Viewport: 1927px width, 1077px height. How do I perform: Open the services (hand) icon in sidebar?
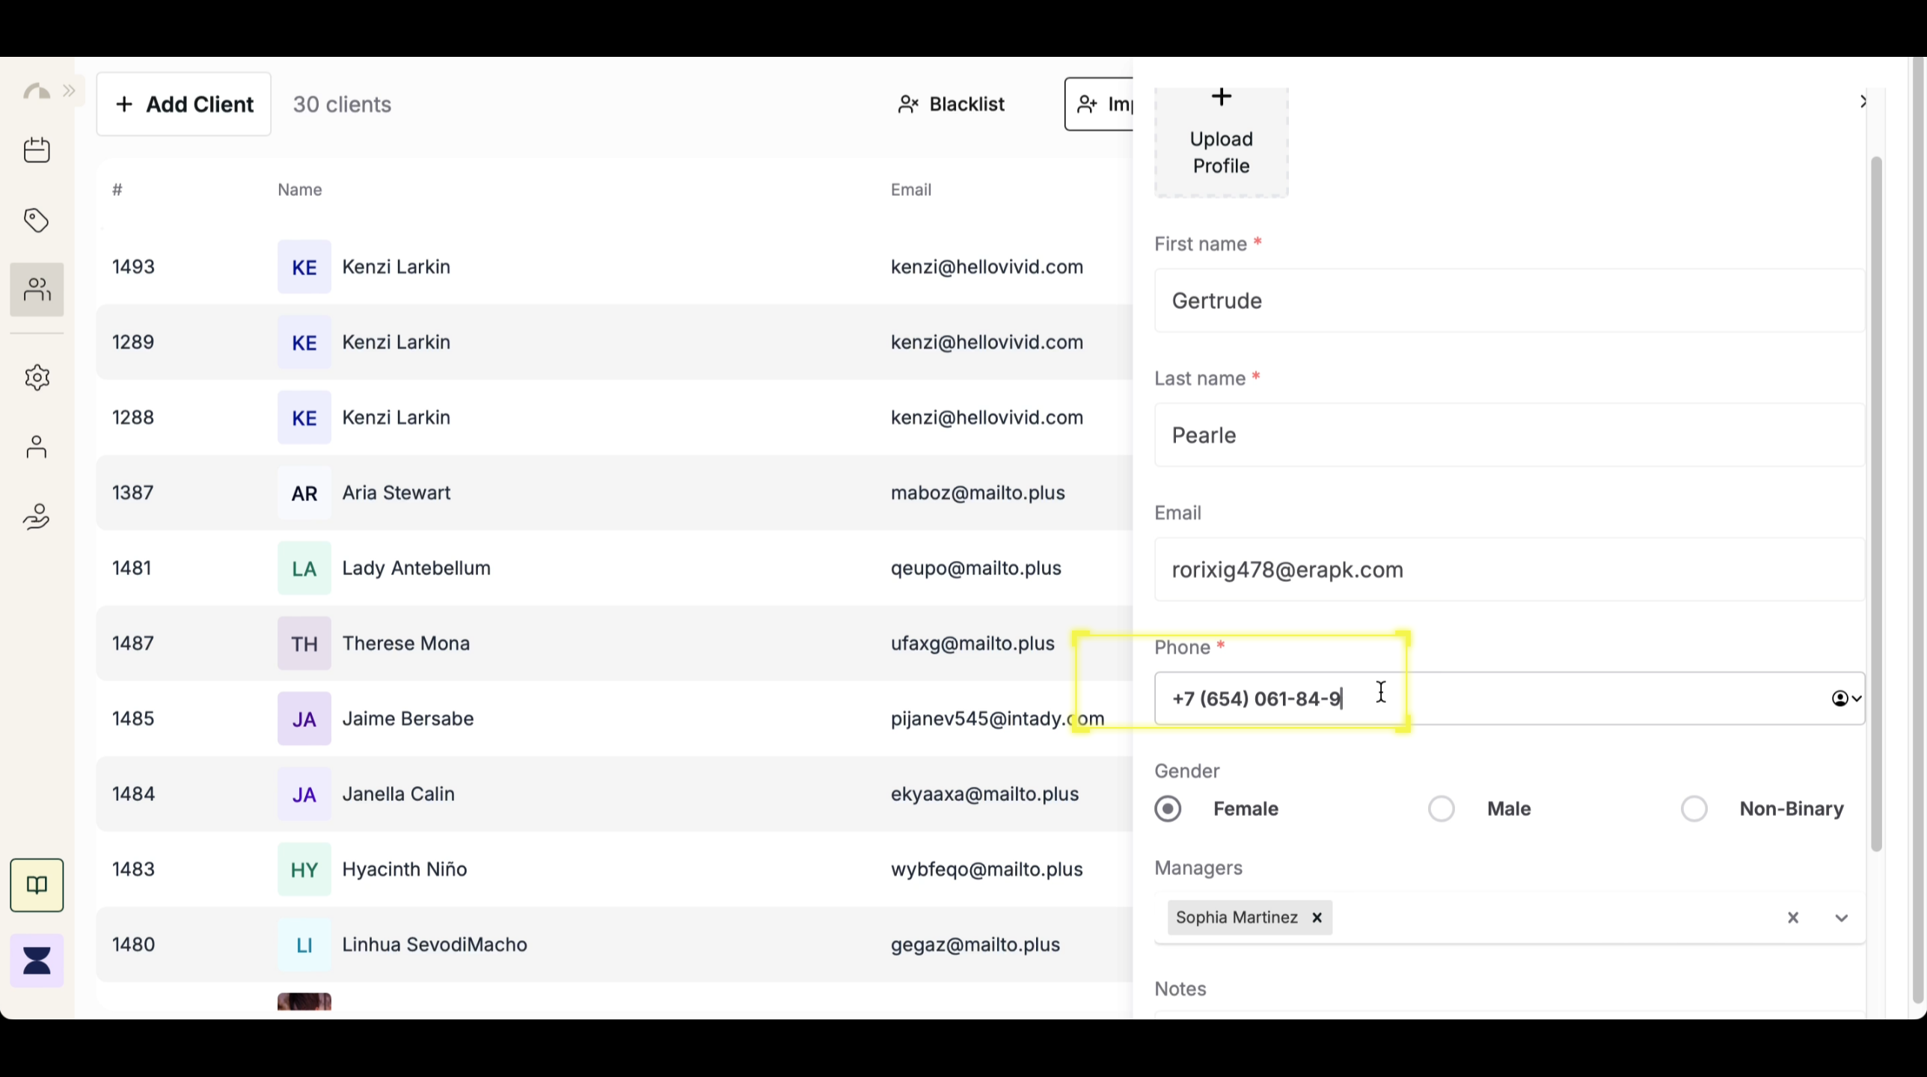pos(37,516)
